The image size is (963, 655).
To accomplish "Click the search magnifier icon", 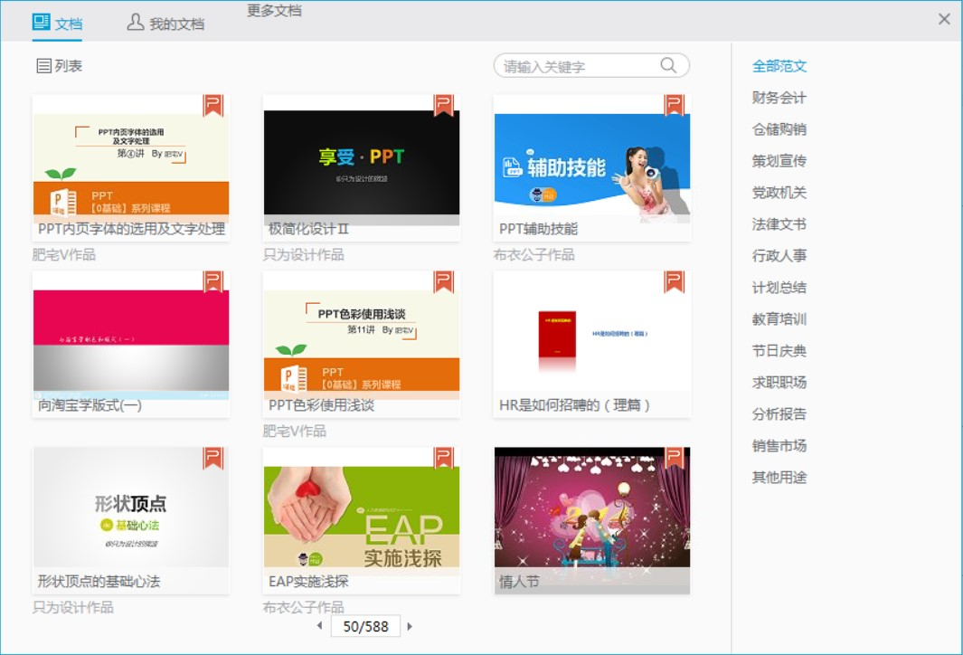I will pyautogui.click(x=668, y=65).
